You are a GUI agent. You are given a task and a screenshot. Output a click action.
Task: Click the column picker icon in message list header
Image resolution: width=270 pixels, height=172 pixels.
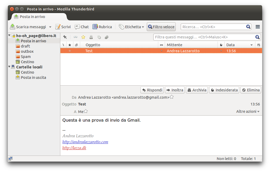259,45
